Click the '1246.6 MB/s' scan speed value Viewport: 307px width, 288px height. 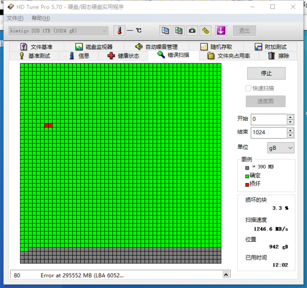tap(271, 229)
